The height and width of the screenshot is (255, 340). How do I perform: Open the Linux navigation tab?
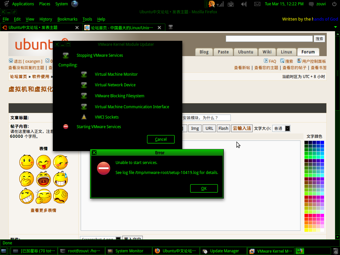point(287,52)
